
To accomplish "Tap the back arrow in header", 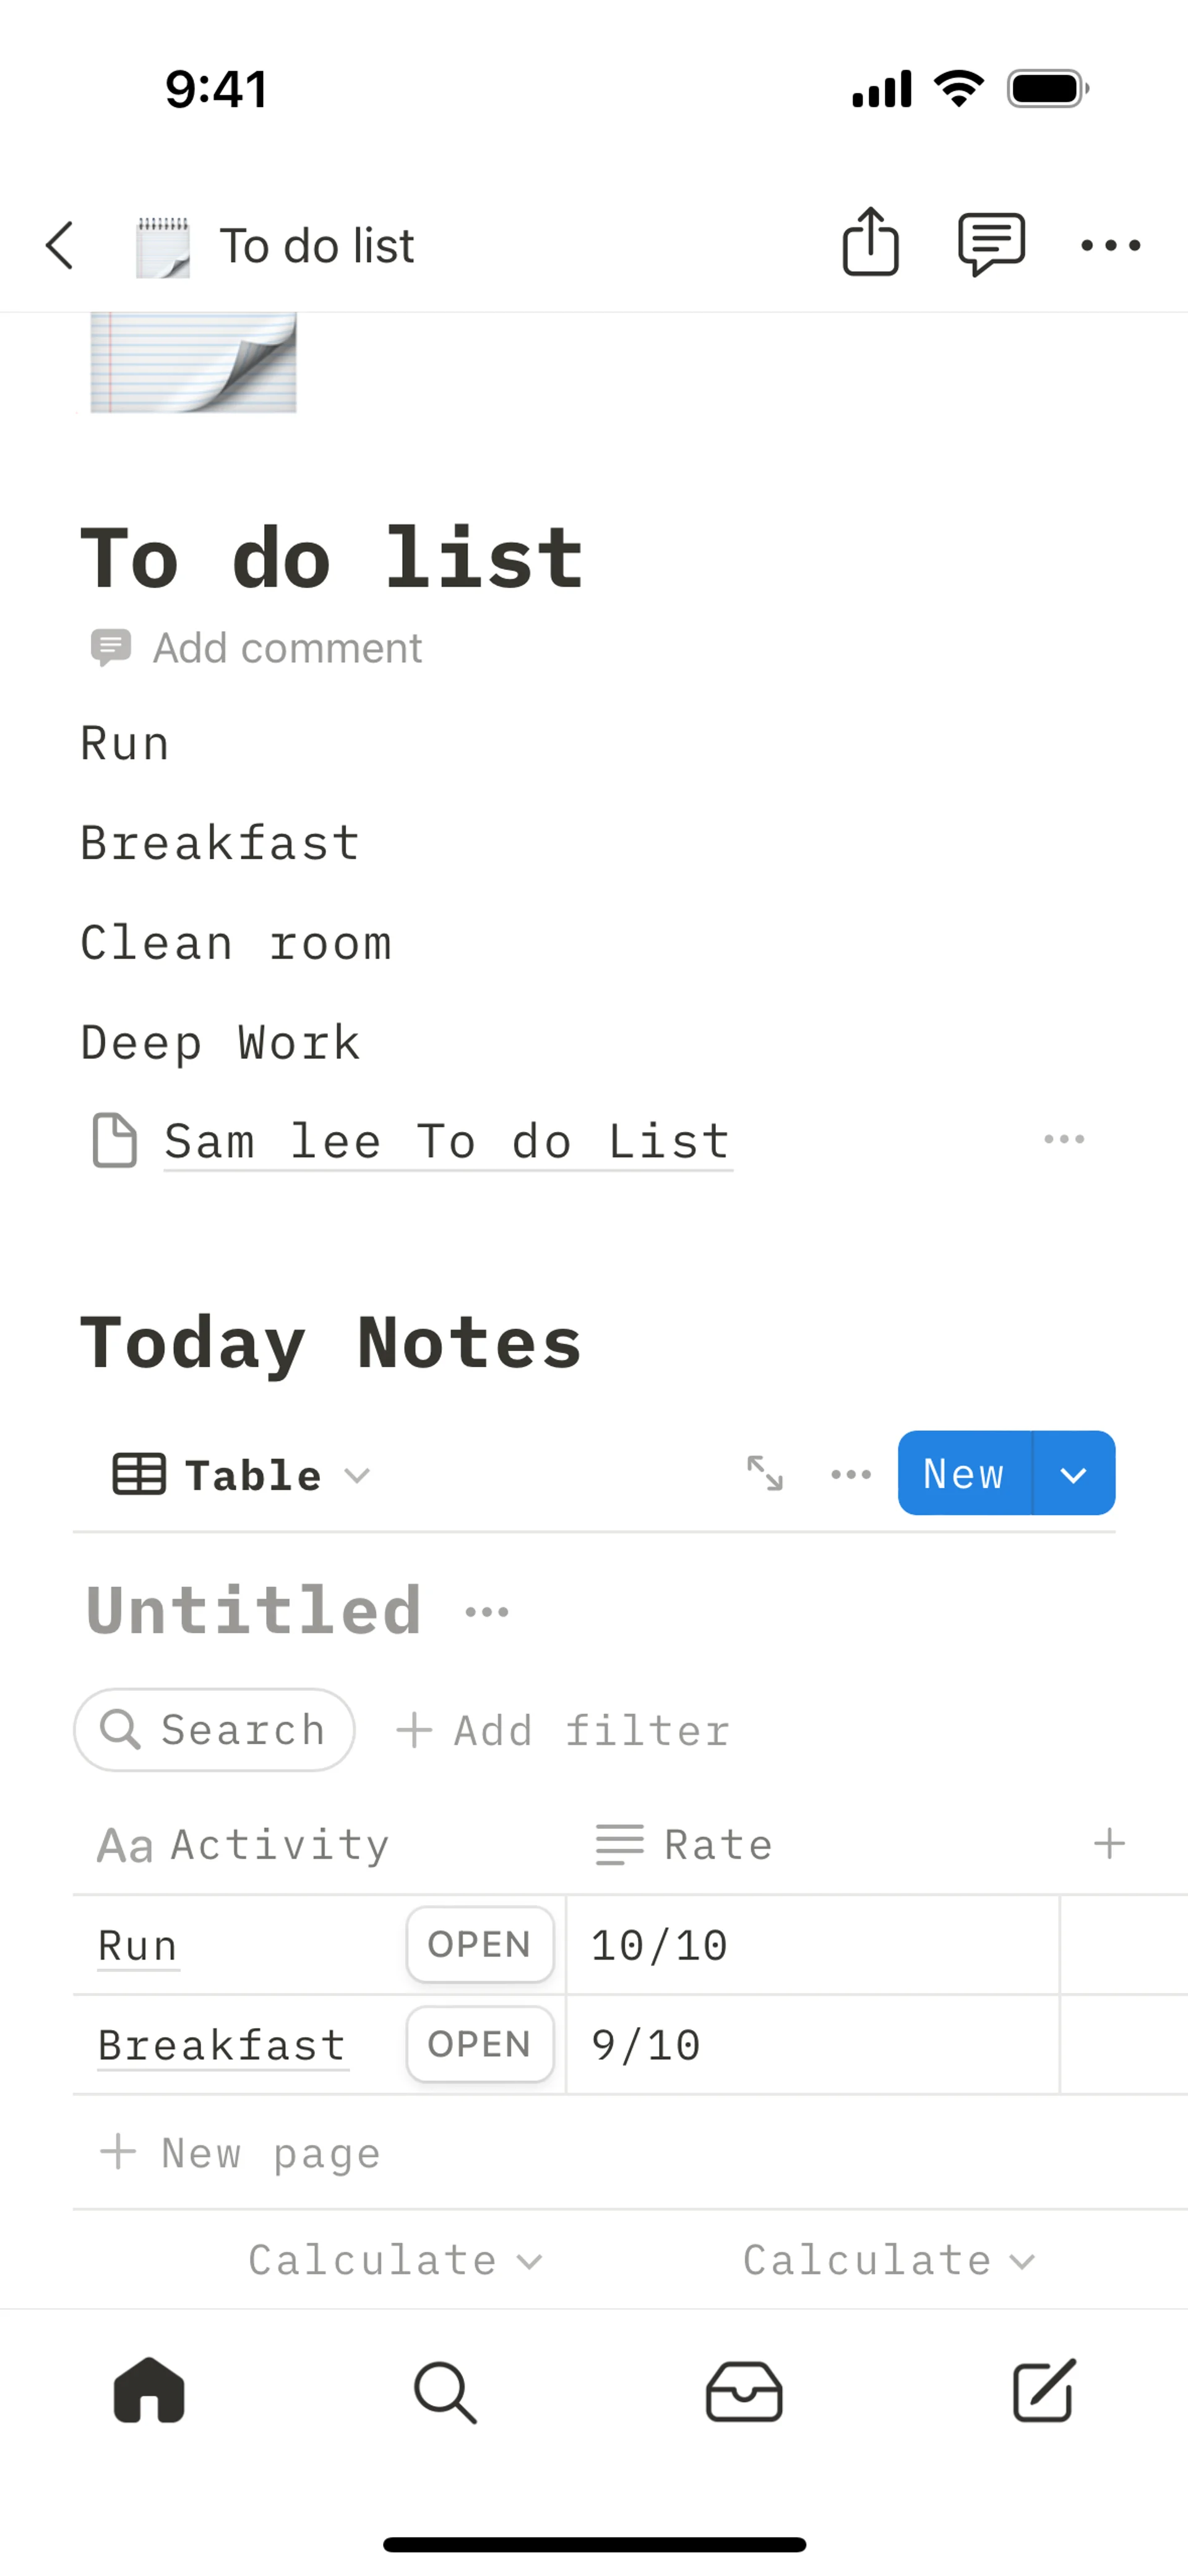I will (x=60, y=245).
